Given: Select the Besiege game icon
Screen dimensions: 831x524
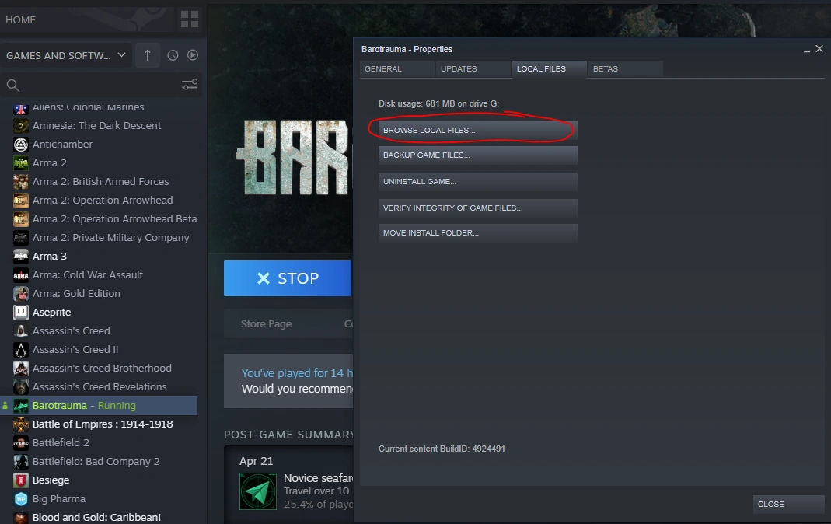Looking at the screenshot, I should click(x=21, y=480).
